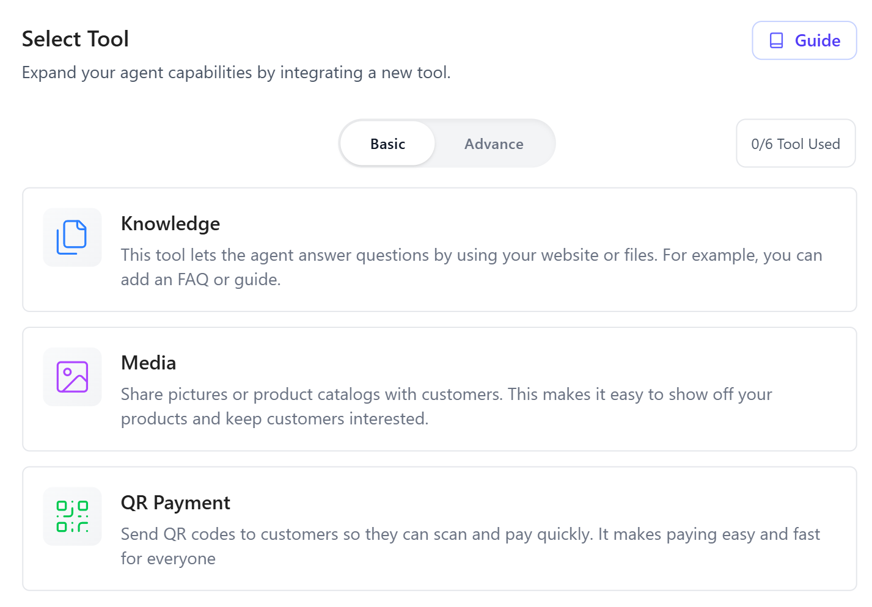
Task: Click the Knowledge documents icon
Action: click(x=72, y=238)
